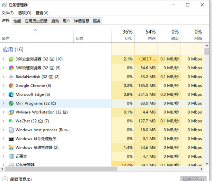The width and height of the screenshot is (212, 181).
Task: Expand the Windows host process row
Action: click(x=3, y=130)
